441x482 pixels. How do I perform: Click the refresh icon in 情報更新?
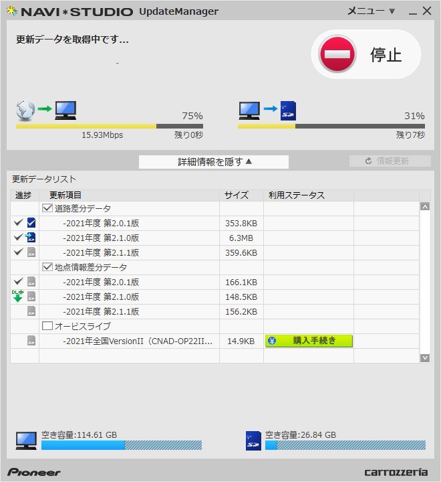click(x=369, y=161)
